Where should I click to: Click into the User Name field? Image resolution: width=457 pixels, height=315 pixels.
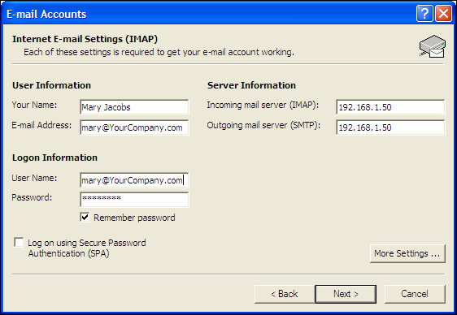(x=134, y=180)
